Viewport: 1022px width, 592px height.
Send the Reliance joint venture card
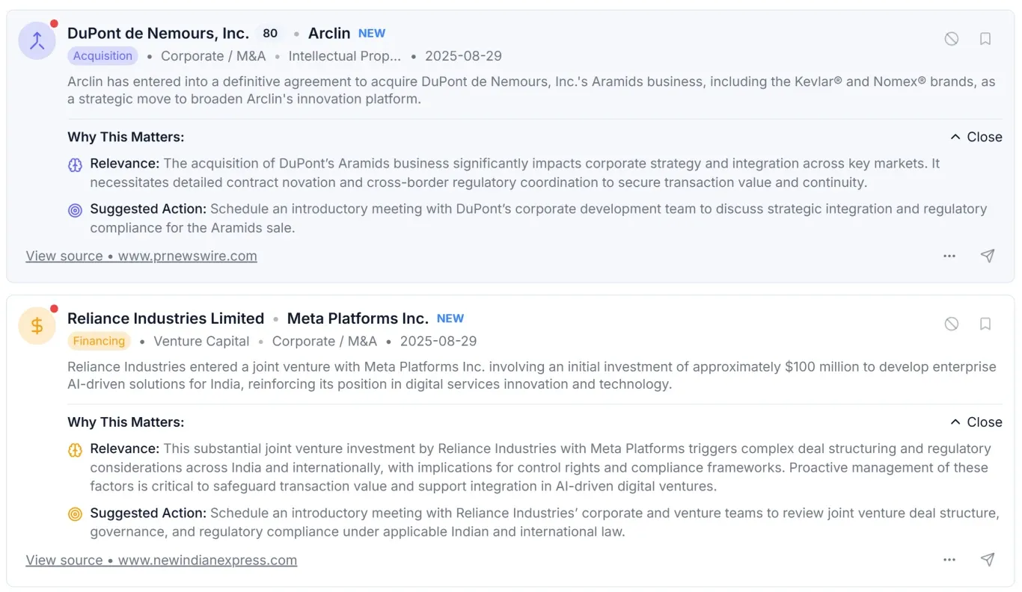(x=988, y=560)
